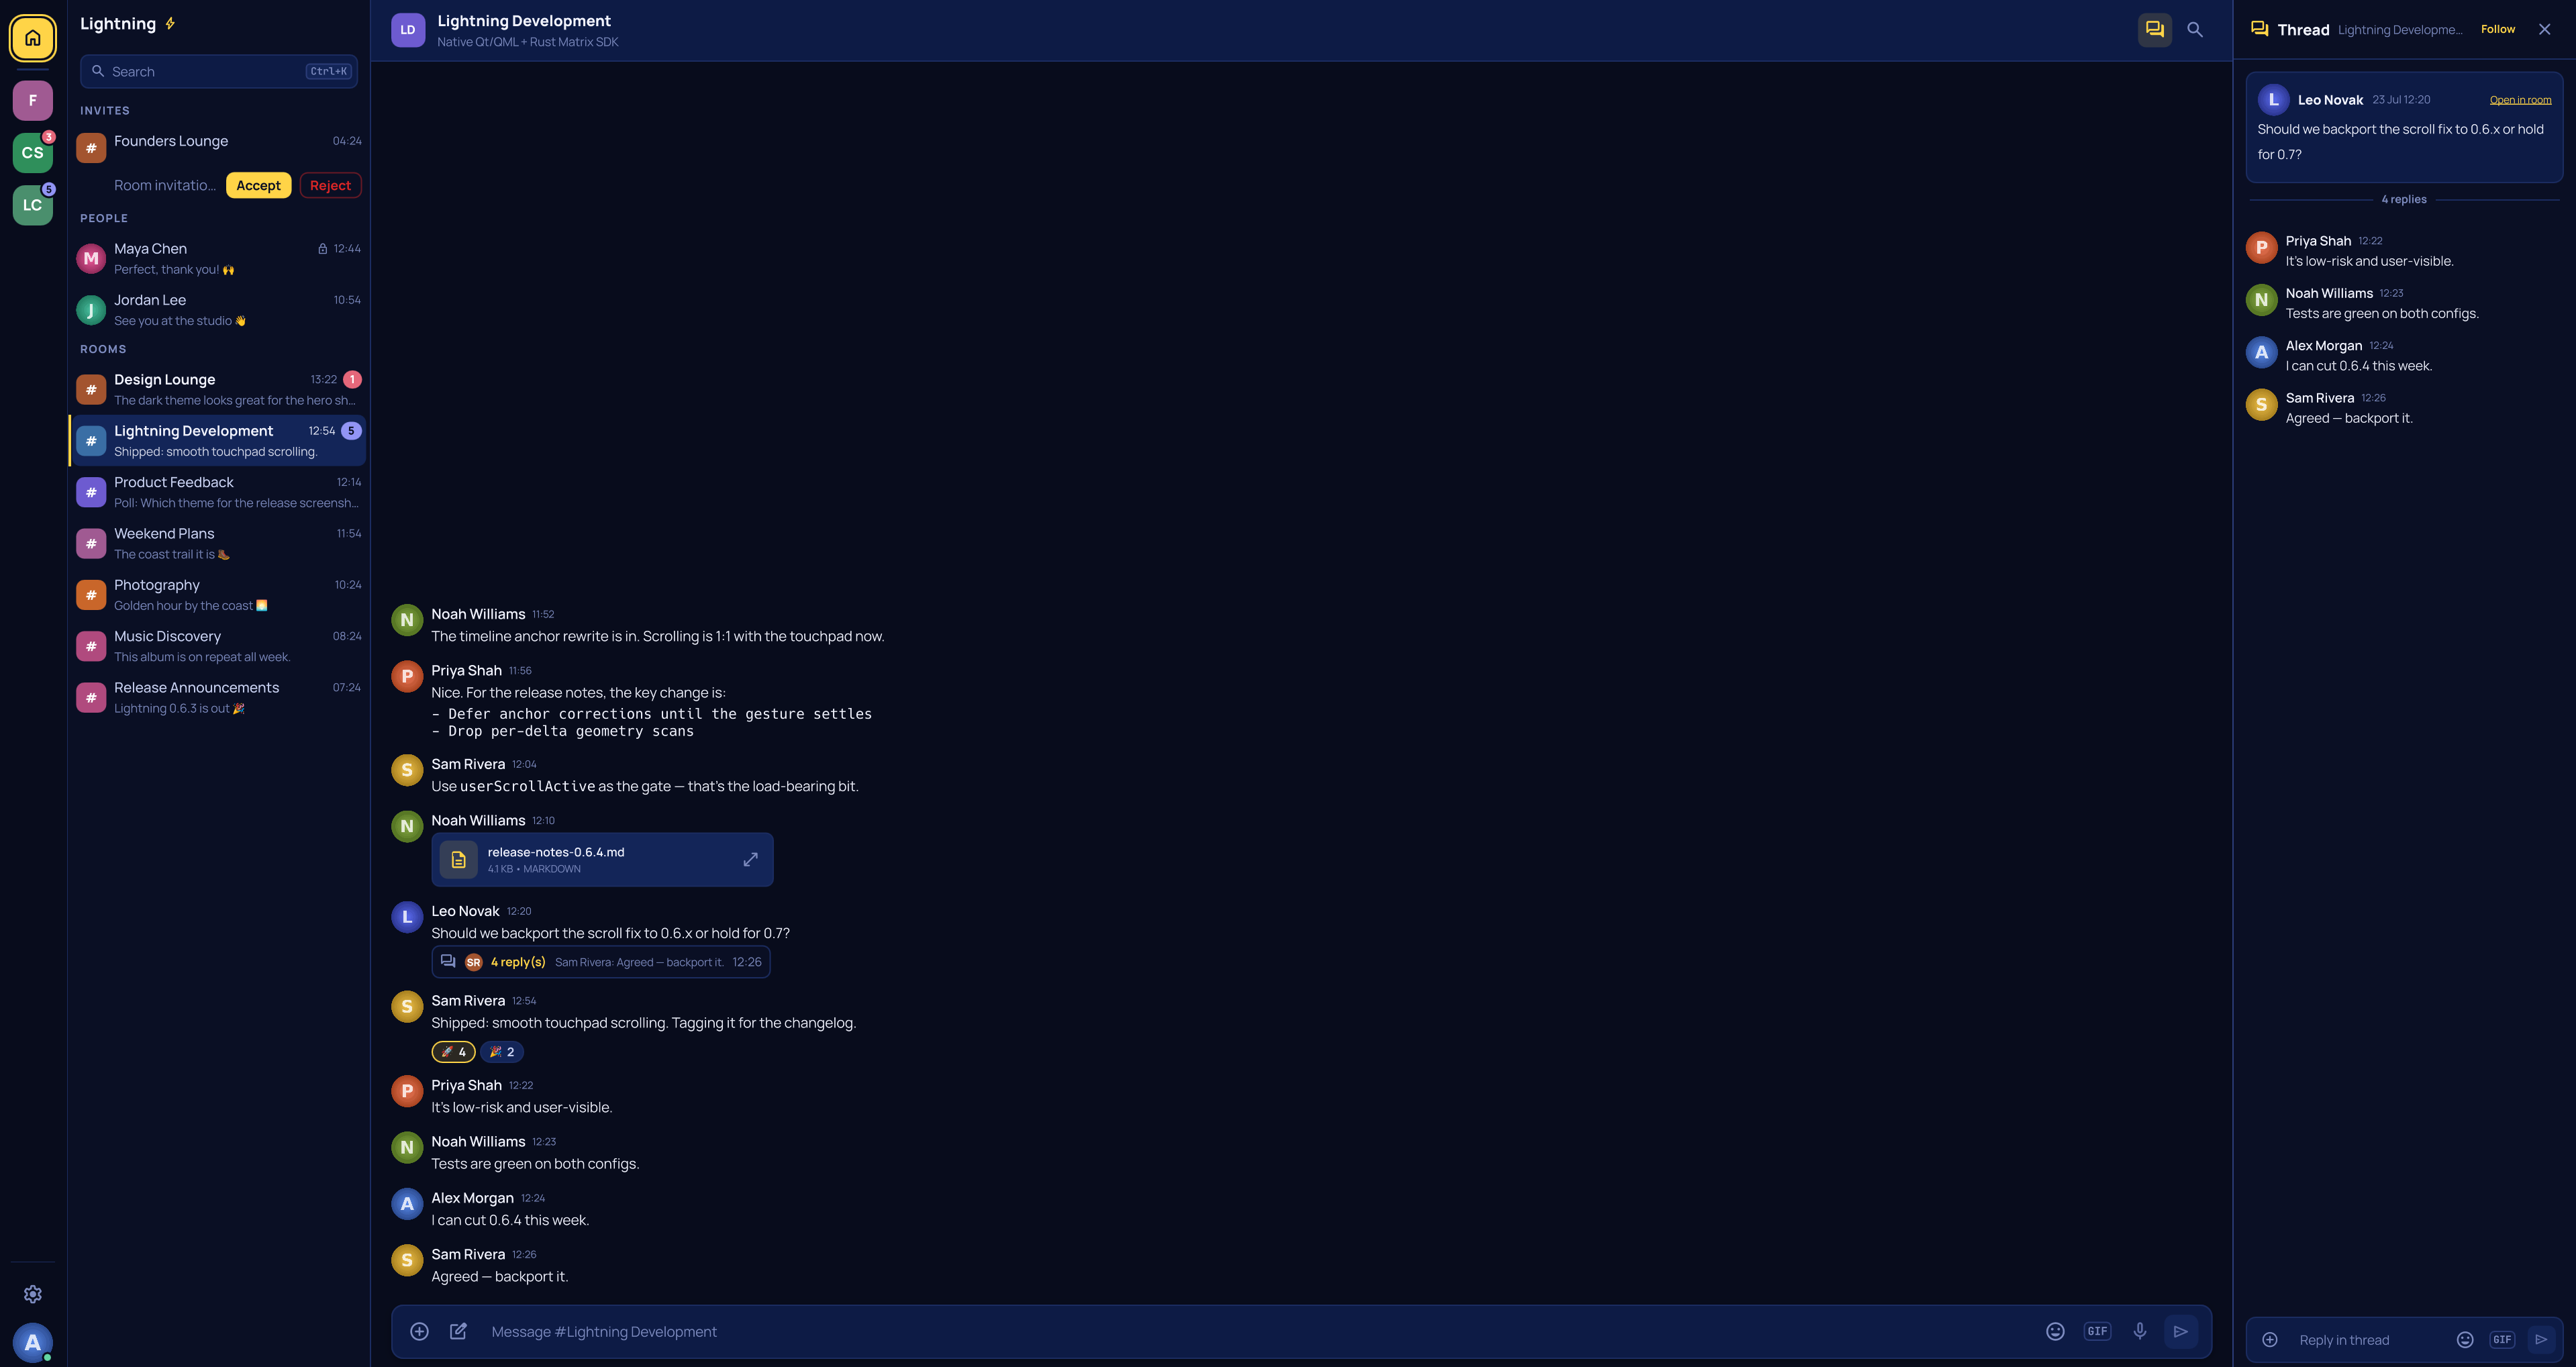Toggle the threads panel icon in room header
Image resolution: width=2576 pixels, height=1367 pixels.
click(2154, 30)
